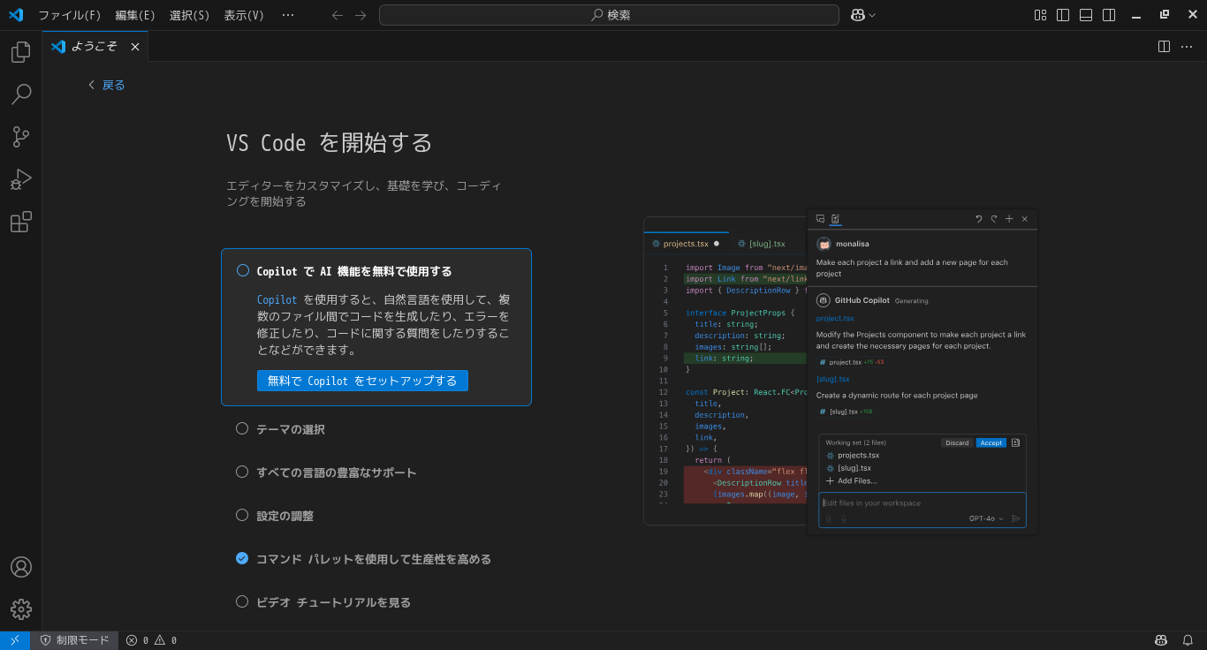Activate voice input with the microphone icon
Screen dimensions: 1207x650
pos(842,518)
